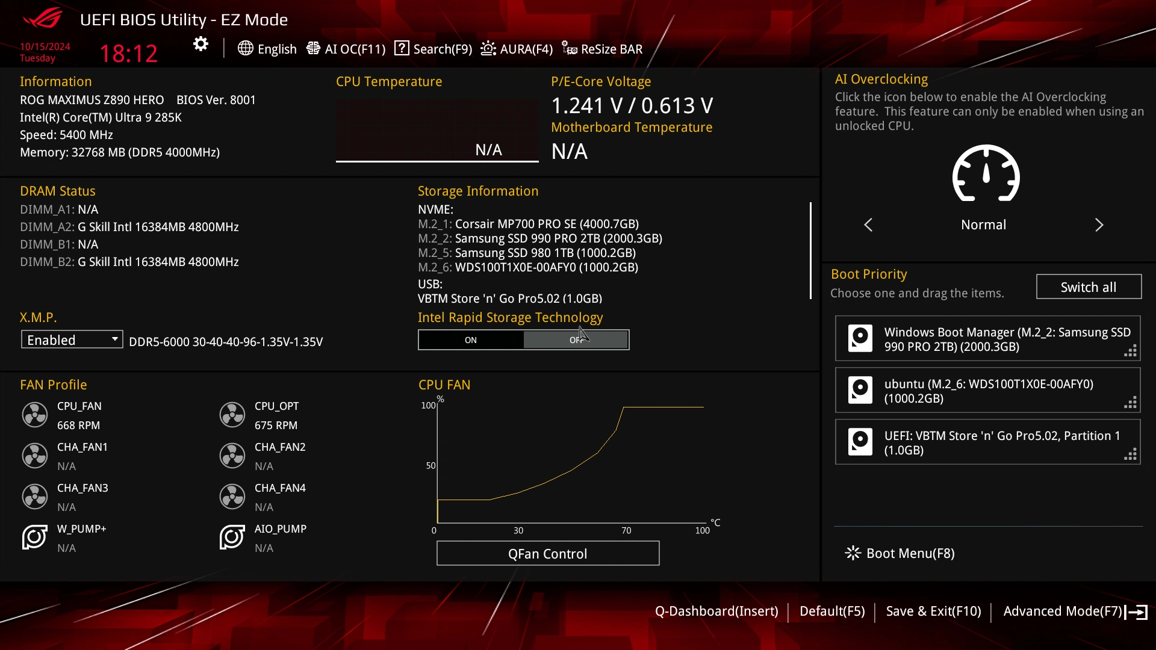This screenshot has height=650, width=1156.
Task: Select next AI Overclocking mode arrow
Action: click(x=1099, y=224)
